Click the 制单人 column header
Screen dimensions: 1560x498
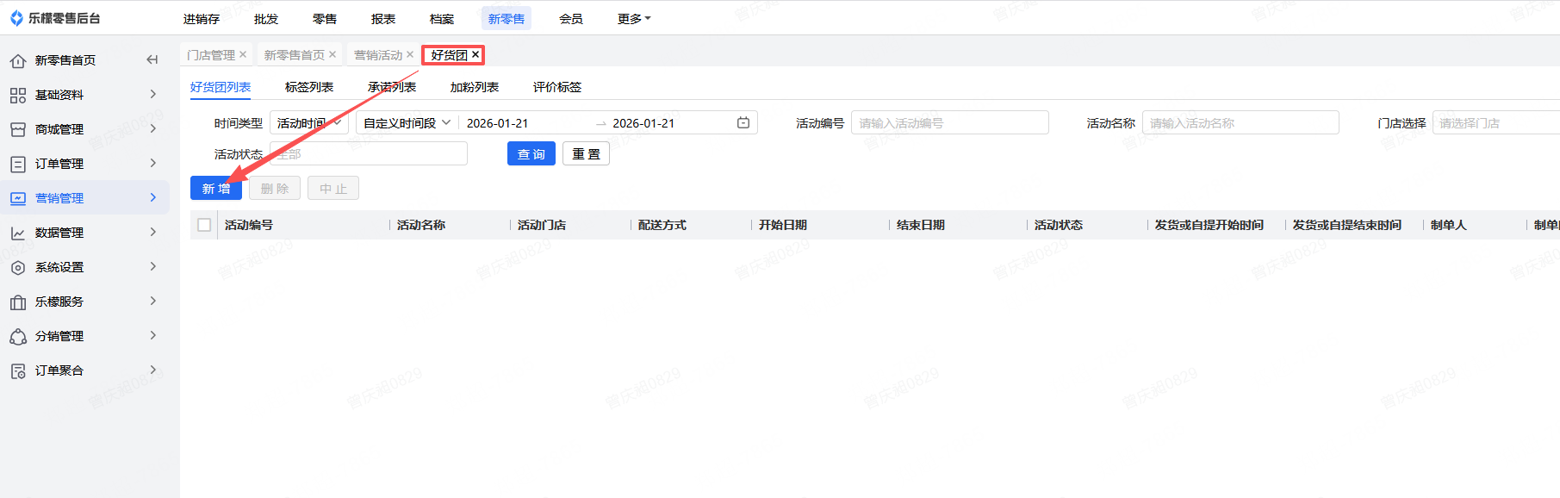[1449, 225]
